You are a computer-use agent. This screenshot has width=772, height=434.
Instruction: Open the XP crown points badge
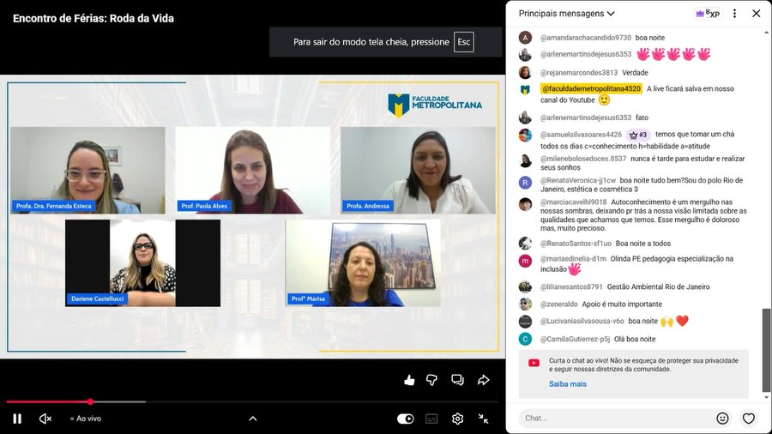click(x=708, y=14)
